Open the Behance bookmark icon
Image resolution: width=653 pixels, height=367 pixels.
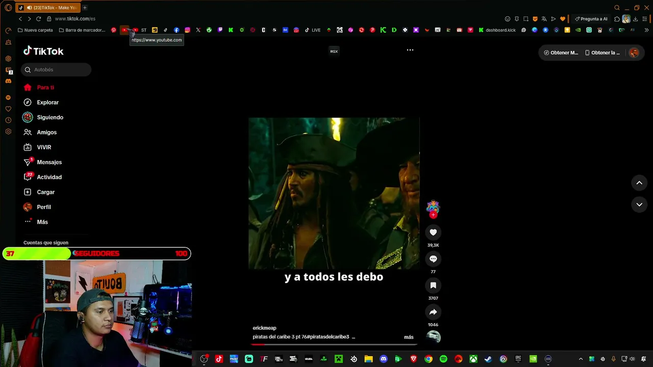285,30
